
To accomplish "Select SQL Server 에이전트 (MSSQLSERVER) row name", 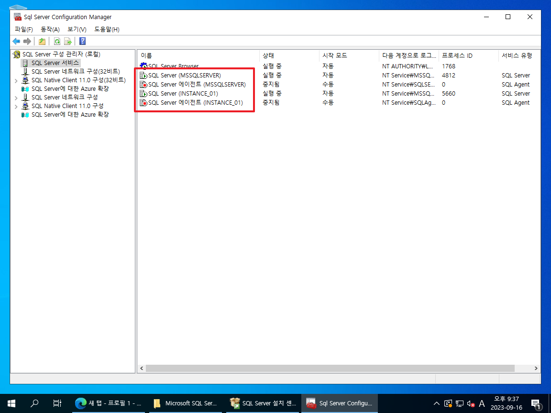I will coord(197,84).
